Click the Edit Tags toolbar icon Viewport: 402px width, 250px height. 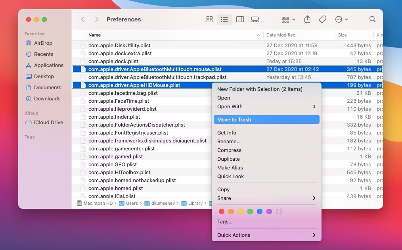[323, 19]
